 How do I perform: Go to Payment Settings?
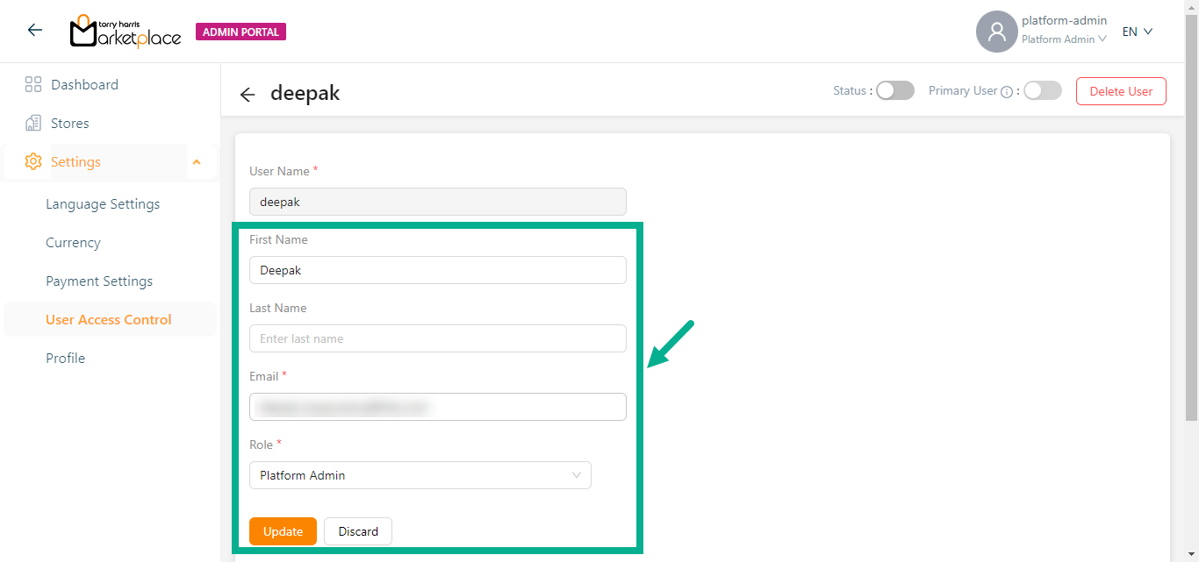pyautogui.click(x=99, y=281)
